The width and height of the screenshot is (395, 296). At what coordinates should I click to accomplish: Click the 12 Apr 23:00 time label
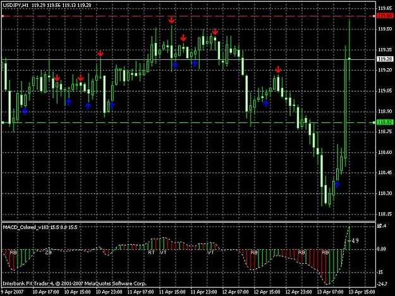298,292
